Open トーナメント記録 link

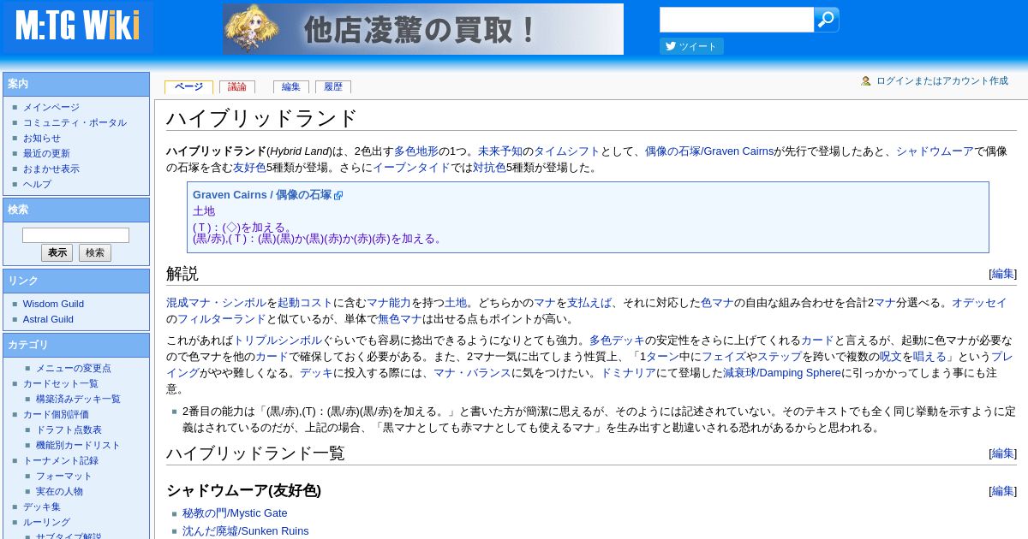coord(61,460)
